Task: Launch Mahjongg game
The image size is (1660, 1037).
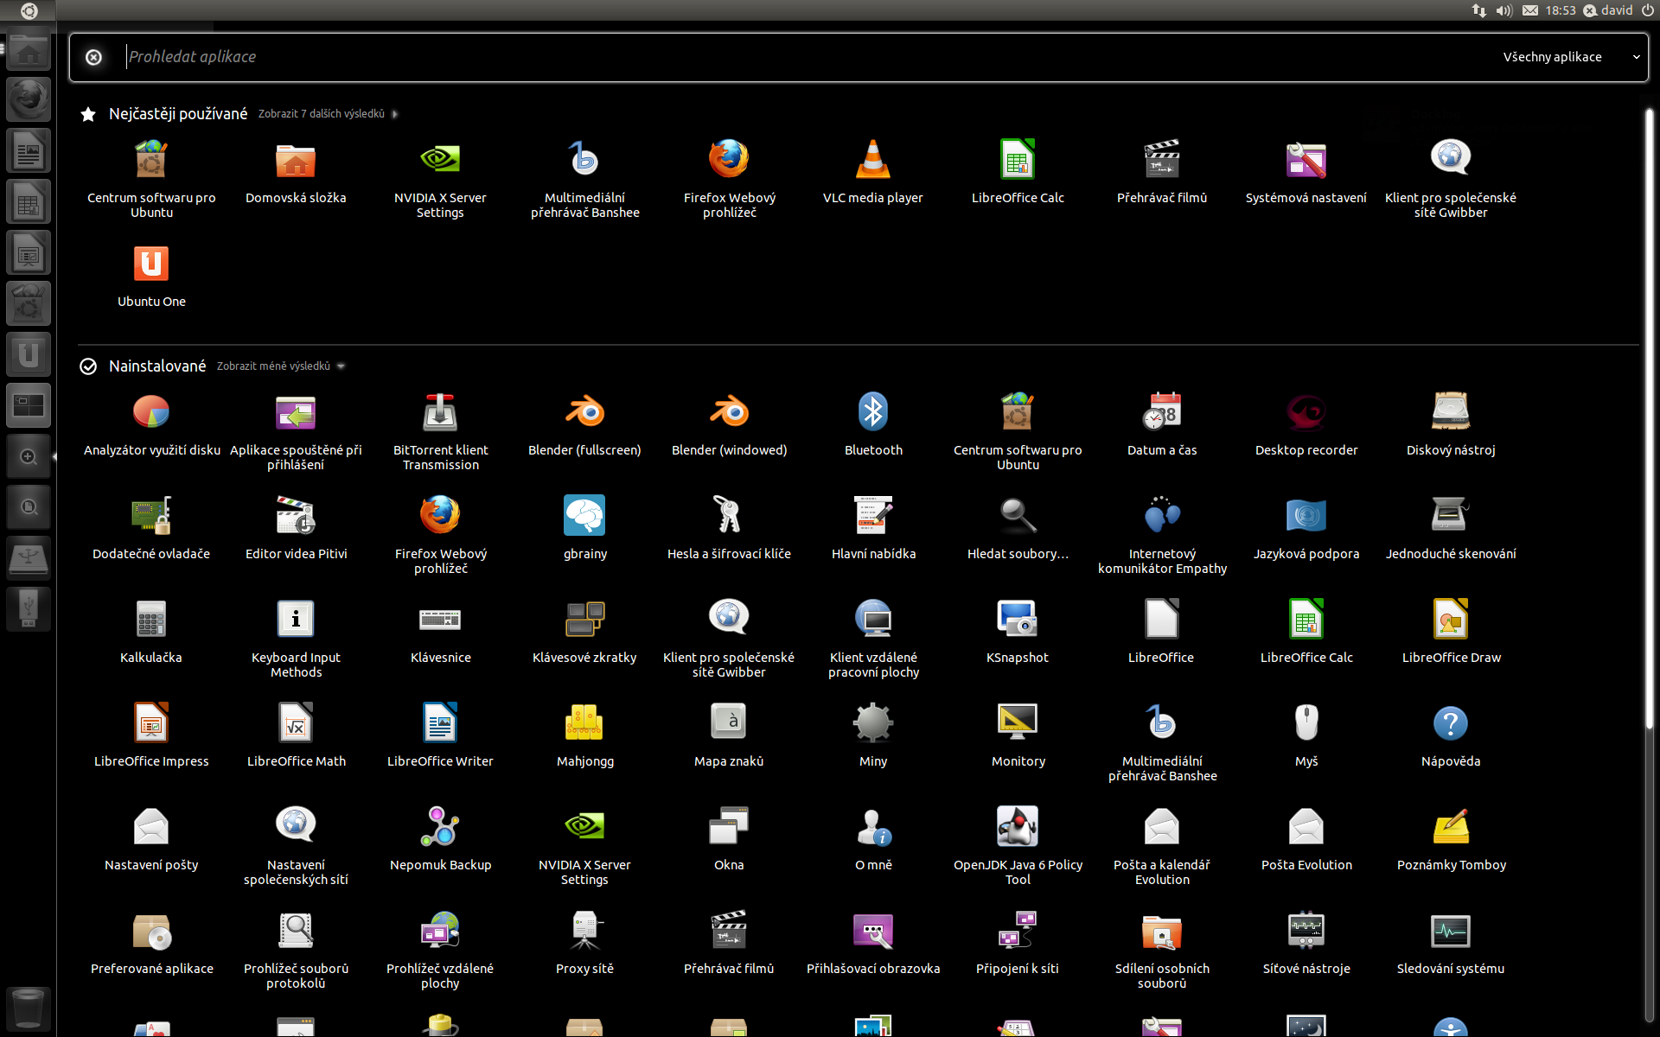Action: [x=585, y=735]
